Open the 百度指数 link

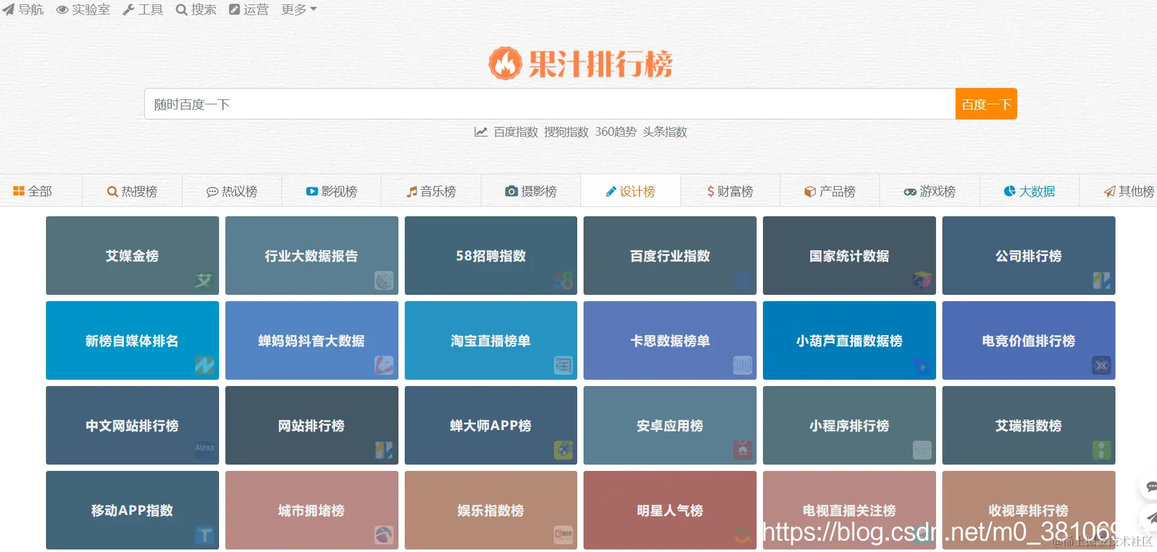[516, 132]
